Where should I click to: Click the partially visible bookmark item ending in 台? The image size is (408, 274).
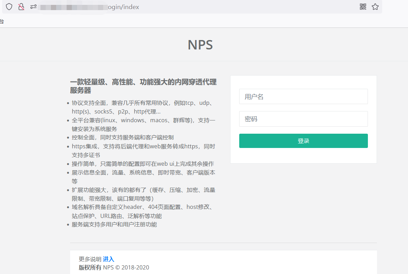1,21
